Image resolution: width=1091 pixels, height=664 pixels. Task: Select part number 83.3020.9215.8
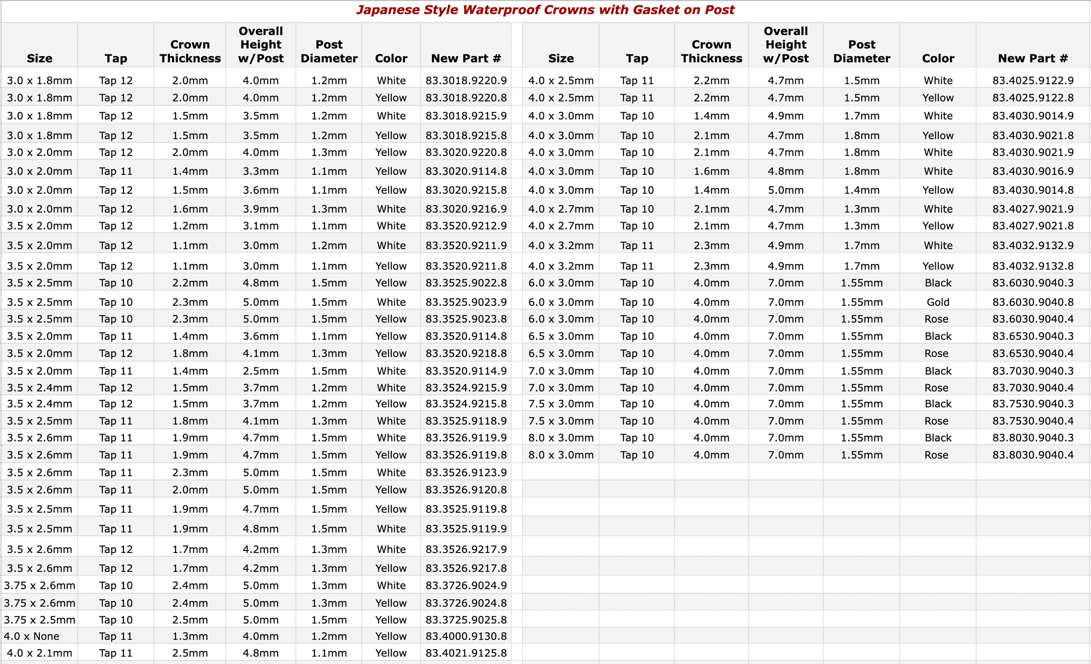click(466, 190)
